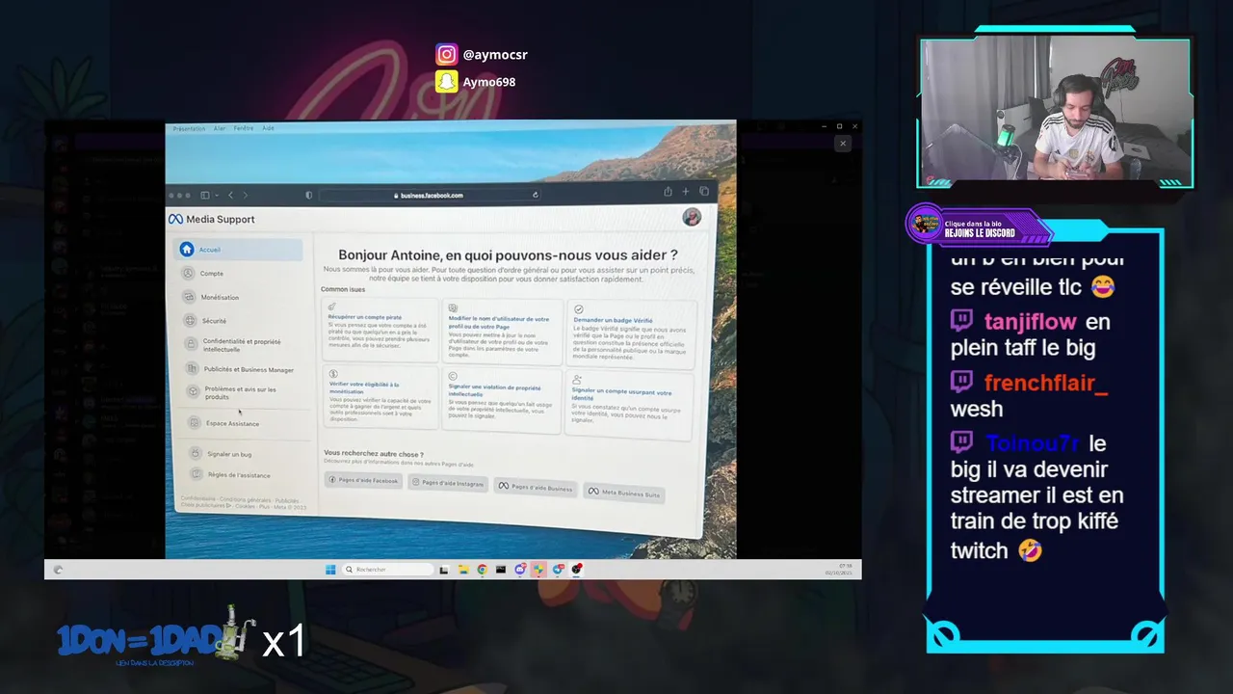
Task: Open Confidentialité et propriété intellectuelle
Action: point(242,344)
